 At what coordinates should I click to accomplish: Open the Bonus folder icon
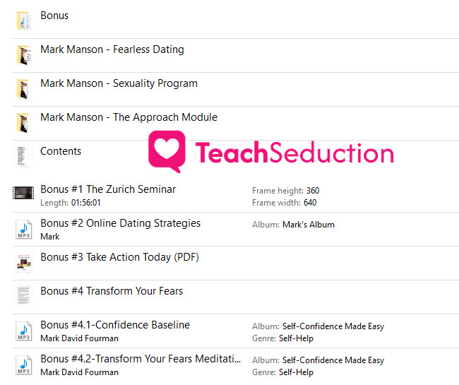coord(24,20)
